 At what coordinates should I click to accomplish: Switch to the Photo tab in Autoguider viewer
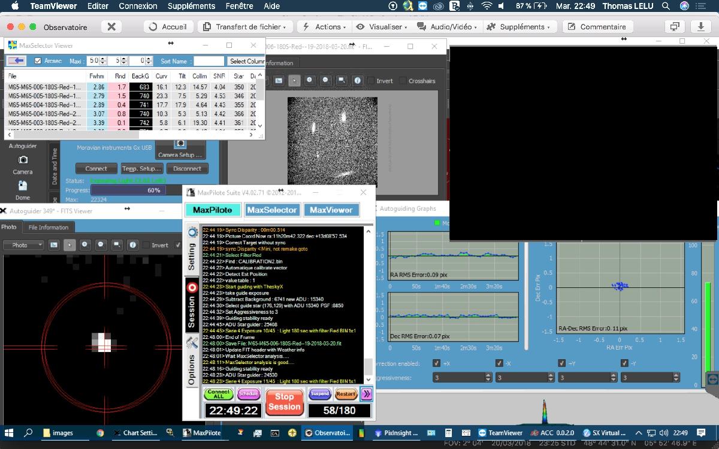click(x=9, y=227)
